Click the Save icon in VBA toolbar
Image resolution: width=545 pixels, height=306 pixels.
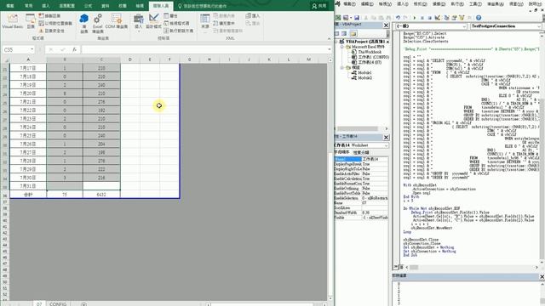pos(357,17)
